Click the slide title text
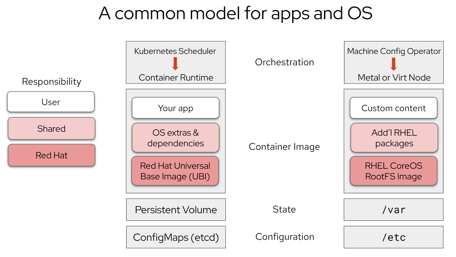This screenshot has height=257, width=456. pos(235,13)
